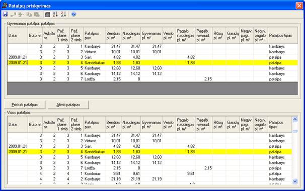Click Pagalb. nenaud. header in Visos patalpos table
305x191 pixels.
tap(204, 125)
